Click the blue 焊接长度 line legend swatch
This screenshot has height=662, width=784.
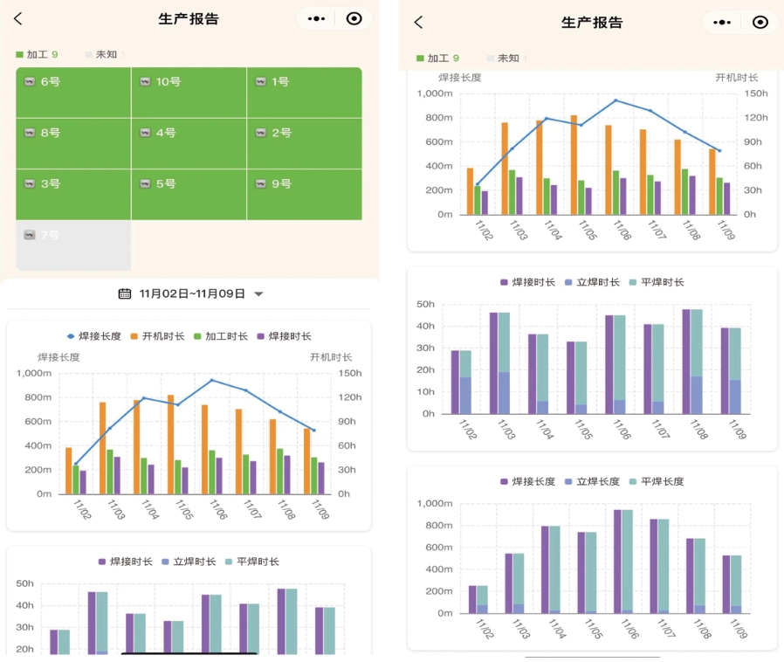72,336
